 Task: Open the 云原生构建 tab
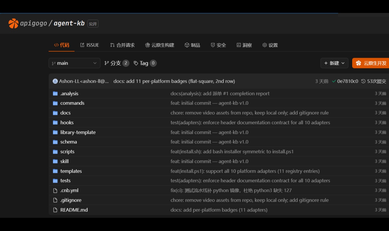point(160,45)
